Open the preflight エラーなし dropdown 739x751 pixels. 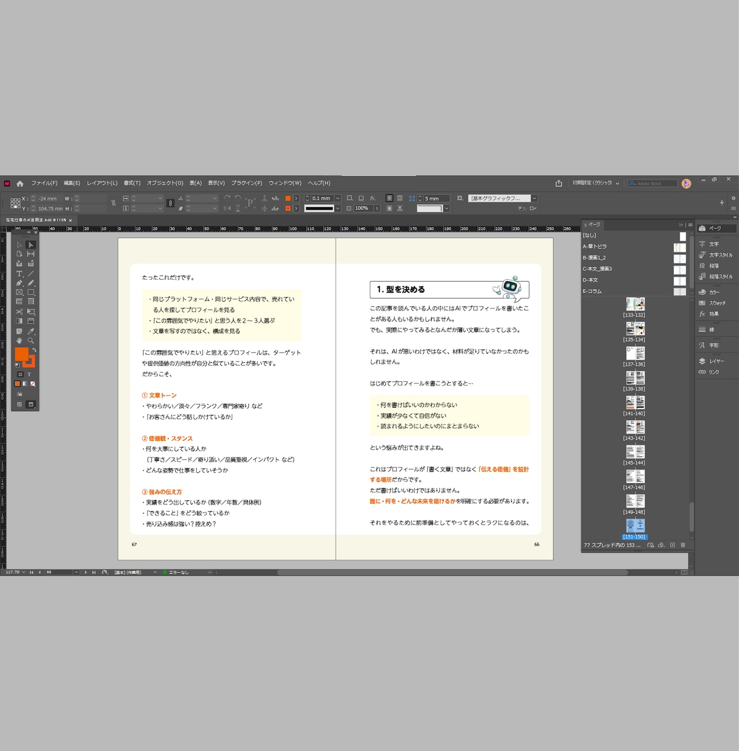(210, 572)
